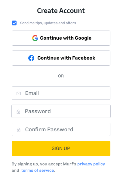Continue with Google sign-up

[x=61, y=38]
